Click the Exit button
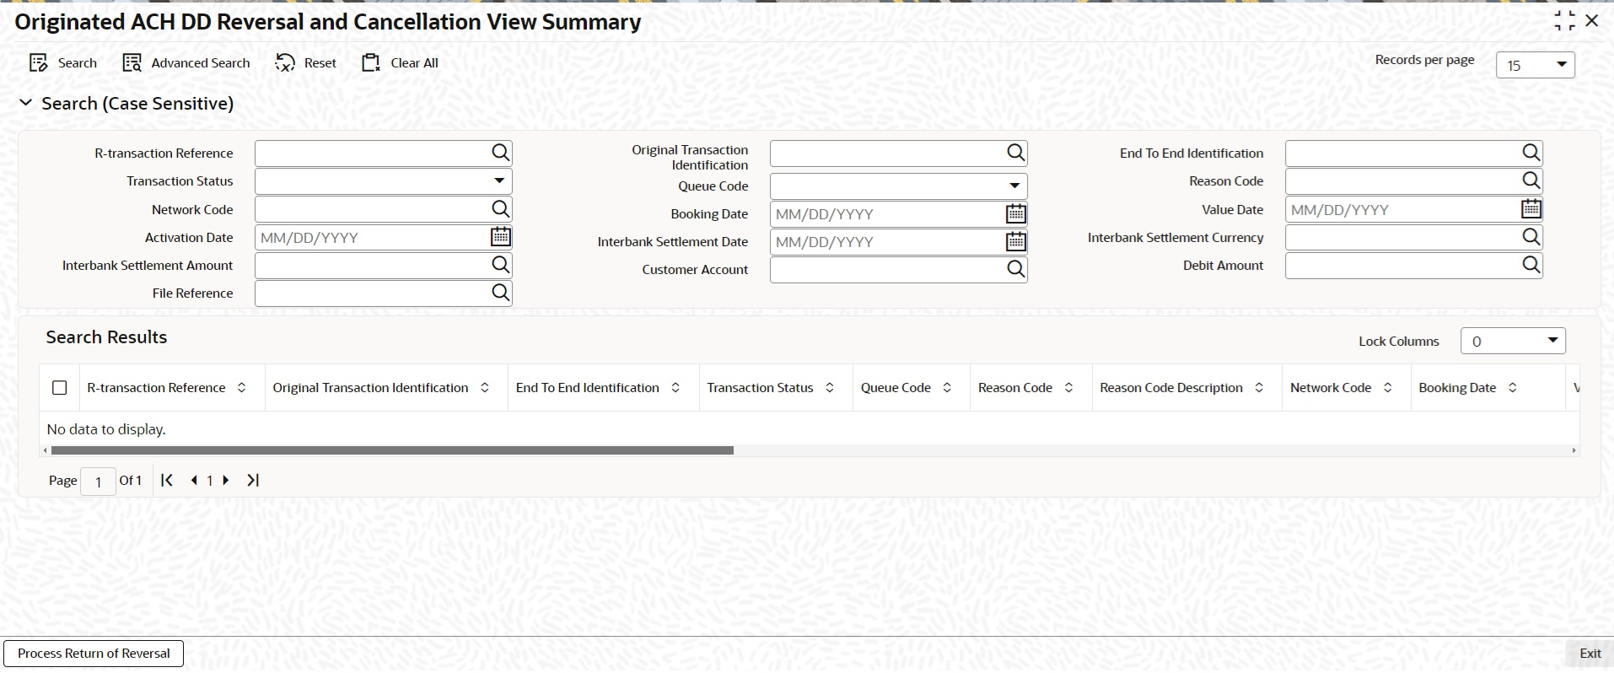1614x673 pixels. coord(1590,654)
